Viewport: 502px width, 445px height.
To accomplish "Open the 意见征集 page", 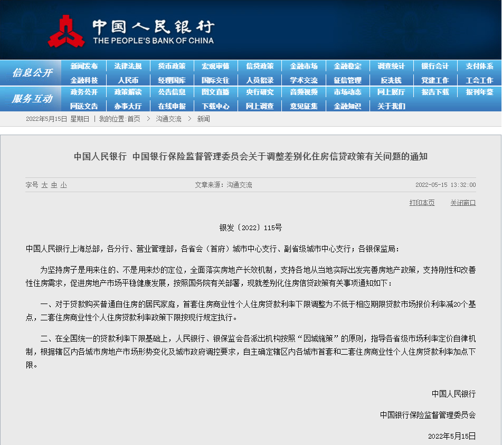I will pos(305,106).
